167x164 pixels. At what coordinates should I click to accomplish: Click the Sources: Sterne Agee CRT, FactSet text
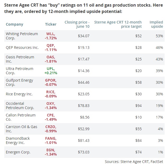pos(134,161)
